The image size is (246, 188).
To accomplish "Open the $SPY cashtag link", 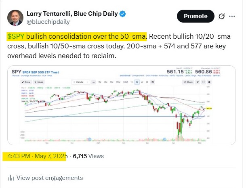I will point(16,36).
